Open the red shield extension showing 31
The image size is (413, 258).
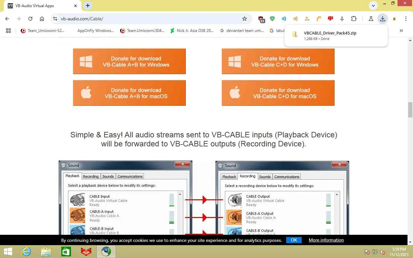coord(261,19)
